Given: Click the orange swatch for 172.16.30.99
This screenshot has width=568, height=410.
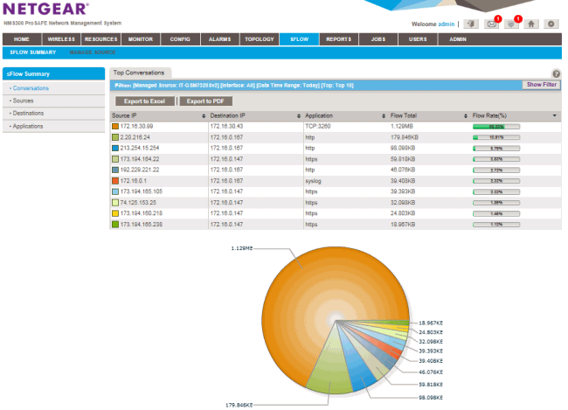Looking at the screenshot, I should pyautogui.click(x=115, y=128).
